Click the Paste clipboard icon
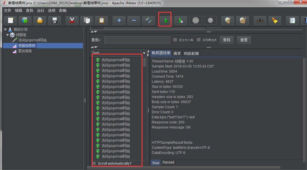Image resolution: width=307 pixels, height=170 pixels. 101,20
